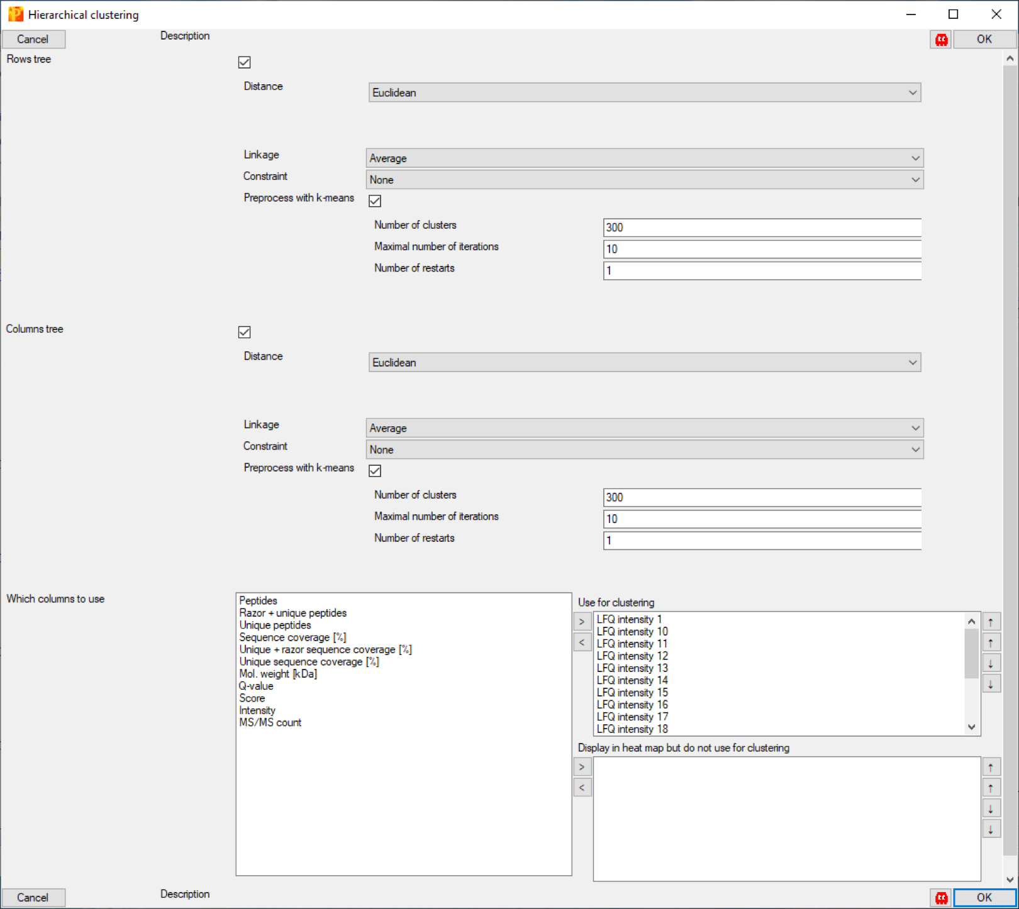Click bottommost down arrow beside heat map display list
The image size is (1019, 909).
(x=991, y=830)
